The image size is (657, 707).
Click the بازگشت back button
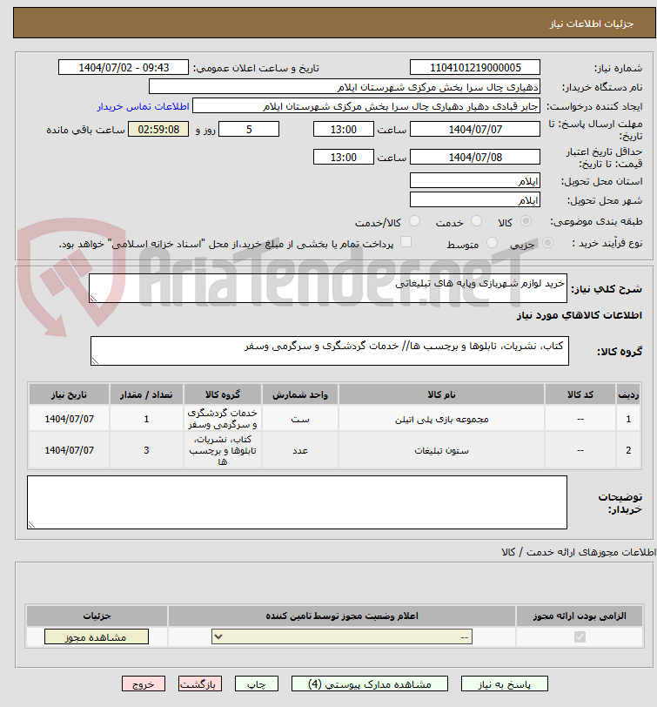coord(199,683)
